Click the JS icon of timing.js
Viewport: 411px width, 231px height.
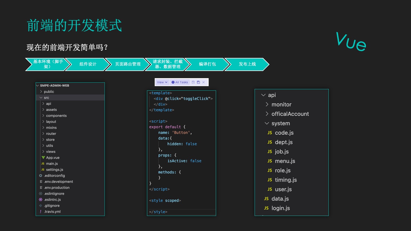coord(270,180)
